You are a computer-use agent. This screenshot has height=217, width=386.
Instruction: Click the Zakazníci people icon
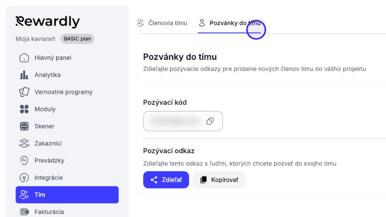[x=24, y=143]
